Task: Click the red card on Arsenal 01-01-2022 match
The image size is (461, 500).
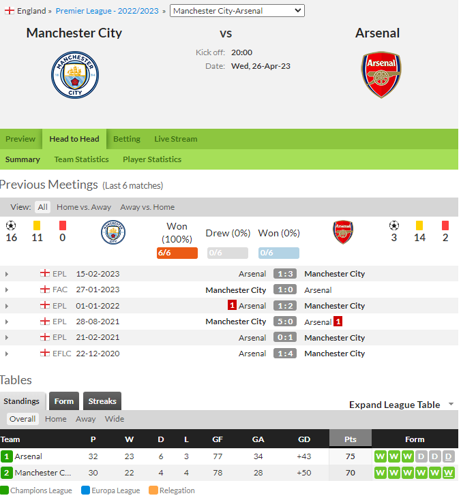Action: click(232, 305)
